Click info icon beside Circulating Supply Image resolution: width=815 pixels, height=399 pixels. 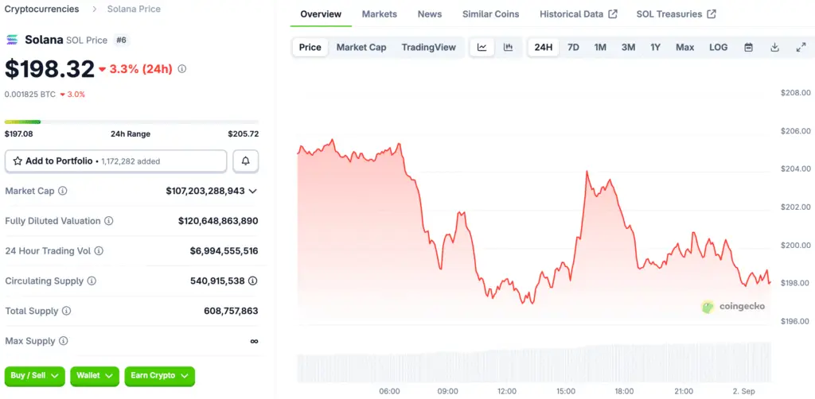point(92,281)
